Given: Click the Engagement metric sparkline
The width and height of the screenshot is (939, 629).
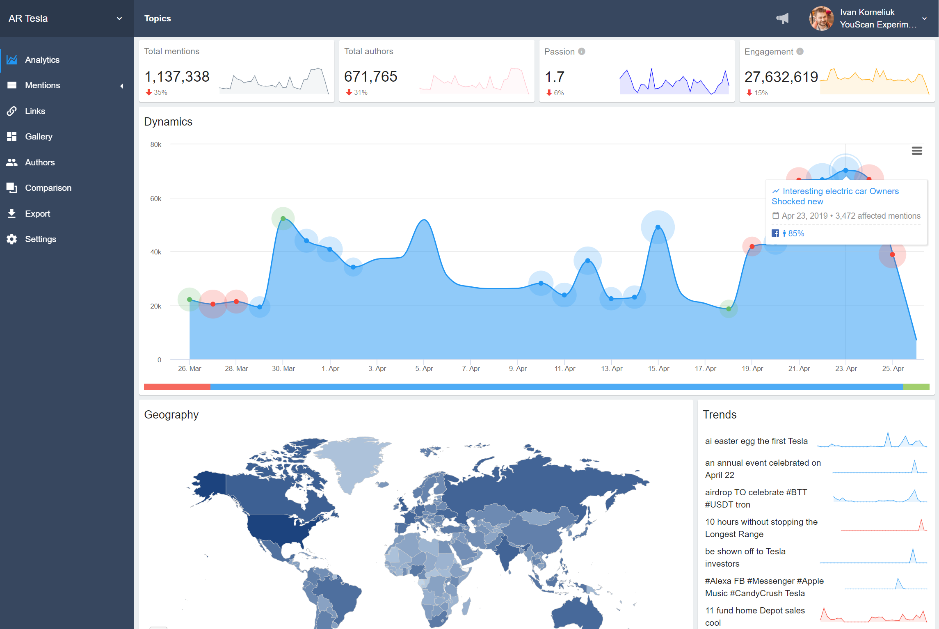Looking at the screenshot, I should pyautogui.click(x=875, y=81).
